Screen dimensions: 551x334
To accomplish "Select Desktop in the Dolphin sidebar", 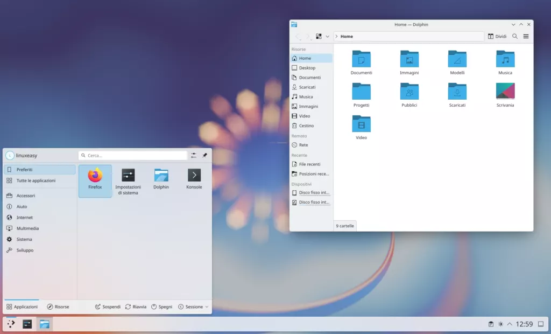I will click(x=312, y=67).
